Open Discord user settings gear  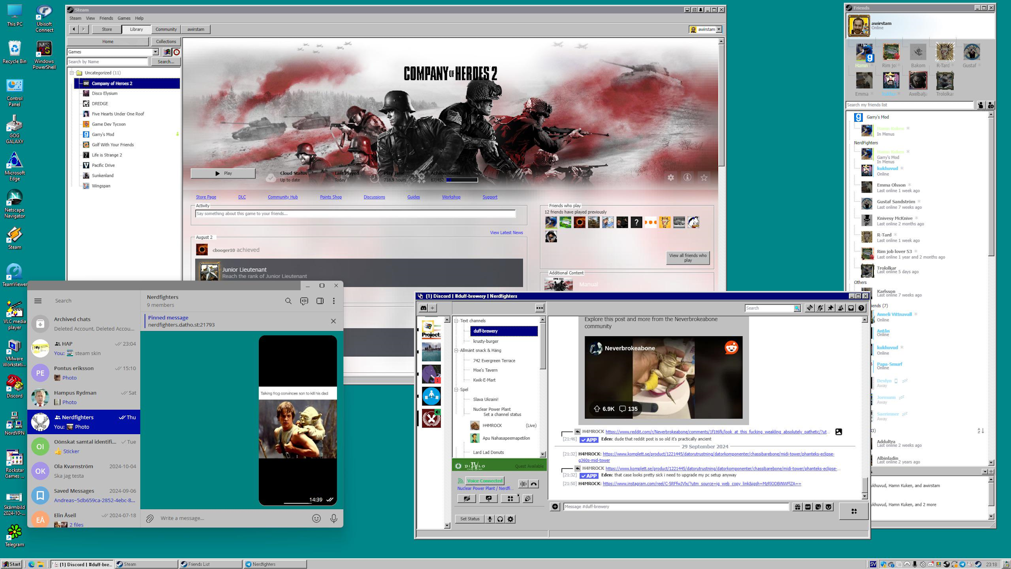[x=510, y=519]
